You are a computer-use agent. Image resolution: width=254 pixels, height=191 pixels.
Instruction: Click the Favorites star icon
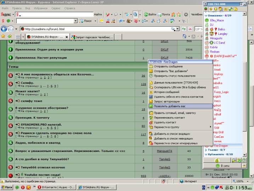(3, 36)
